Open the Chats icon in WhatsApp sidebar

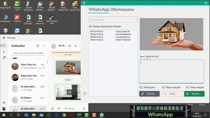coord(4,46)
